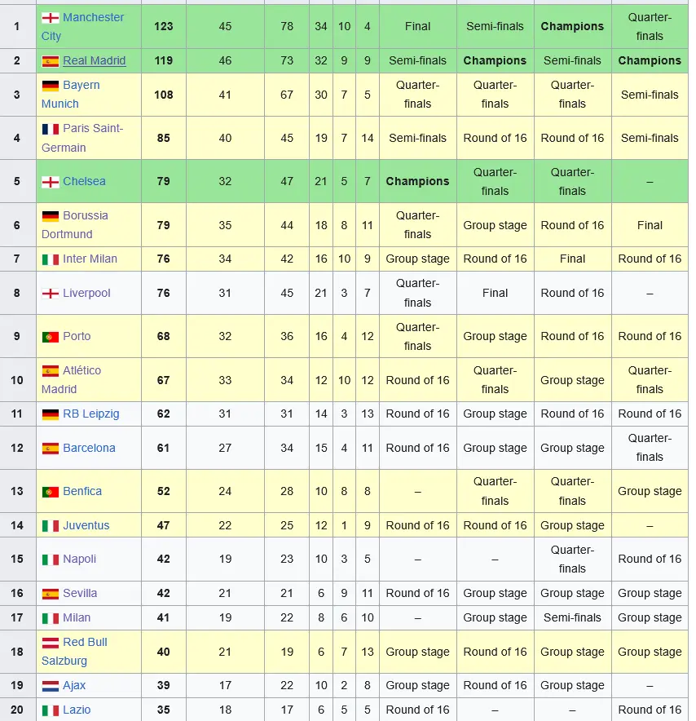Click the Italy flag beside Lazio
Viewport: 696px width, 721px height.
click(x=50, y=710)
